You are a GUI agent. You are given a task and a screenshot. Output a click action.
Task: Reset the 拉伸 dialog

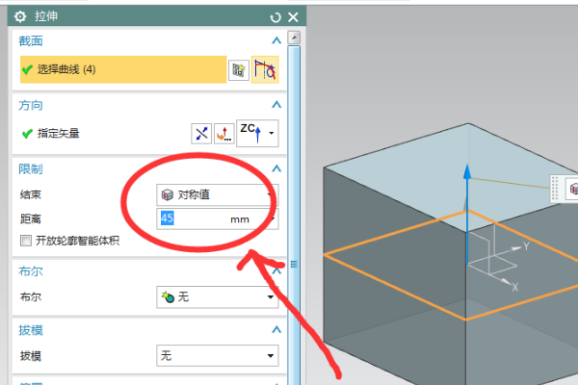pos(275,17)
